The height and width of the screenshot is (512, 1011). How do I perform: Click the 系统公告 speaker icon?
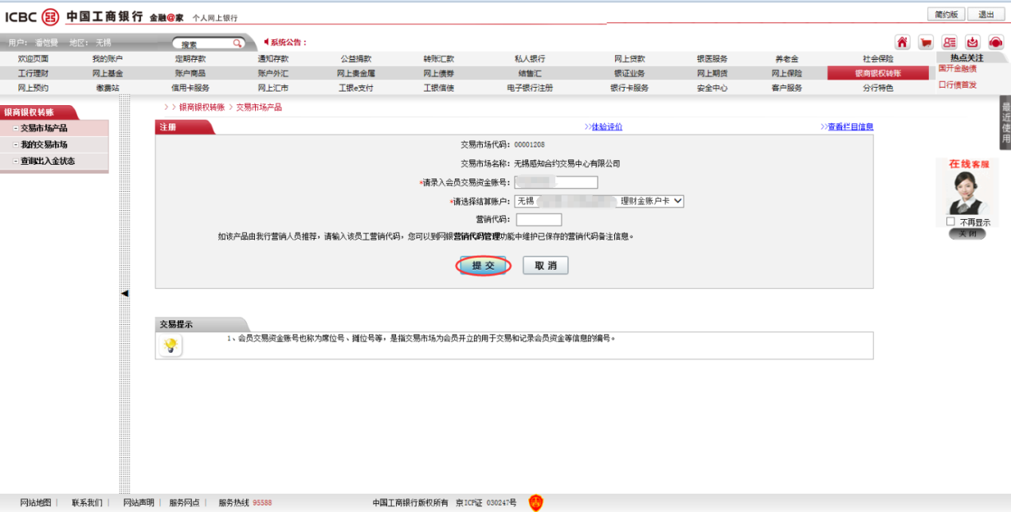pyautogui.click(x=266, y=42)
